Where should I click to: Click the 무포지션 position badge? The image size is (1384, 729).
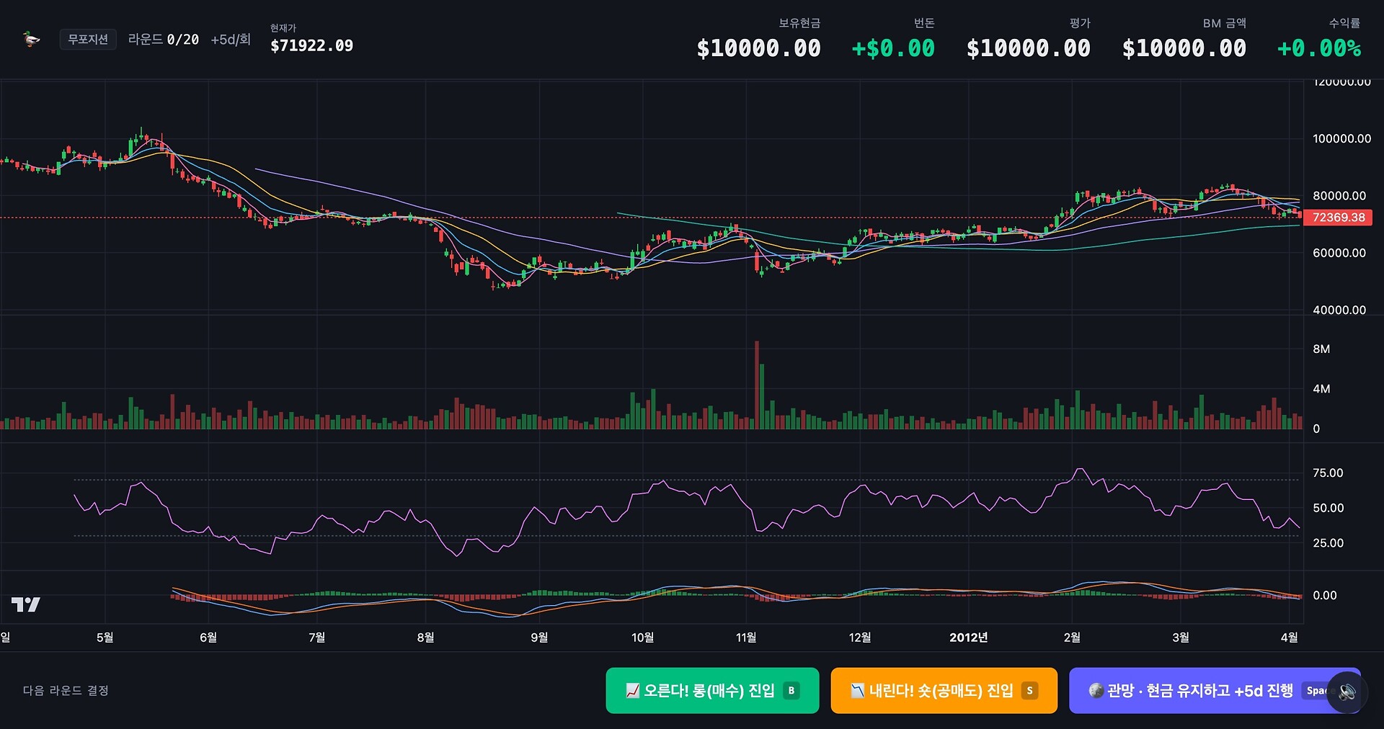[88, 40]
